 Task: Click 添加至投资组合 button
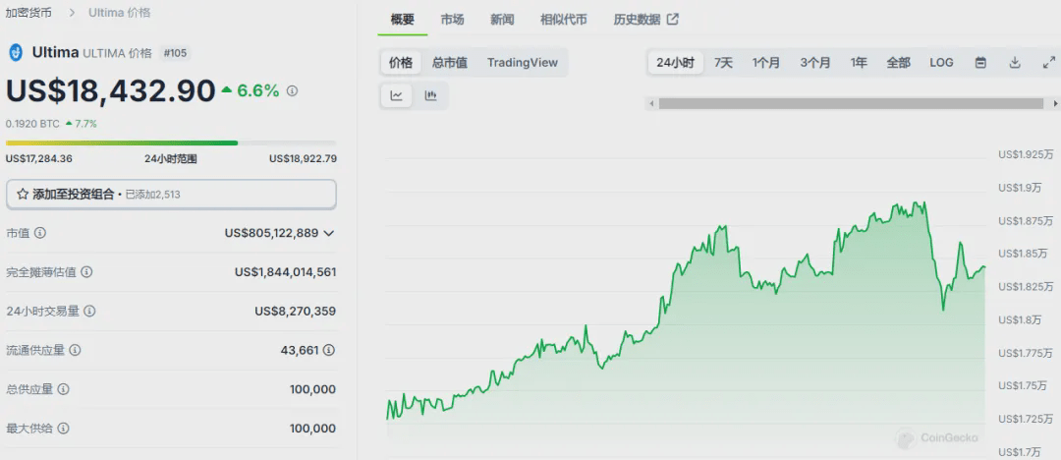tap(171, 195)
